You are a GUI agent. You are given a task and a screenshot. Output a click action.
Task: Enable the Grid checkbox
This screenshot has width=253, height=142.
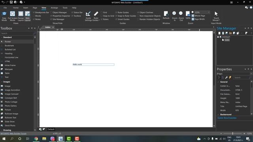[102, 12]
